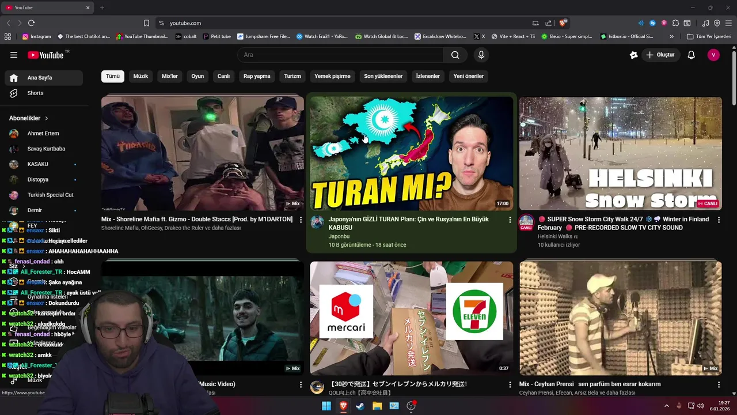737x415 pixels.
Task: Open options menu for Japonya TURAN video
Action: point(510,220)
